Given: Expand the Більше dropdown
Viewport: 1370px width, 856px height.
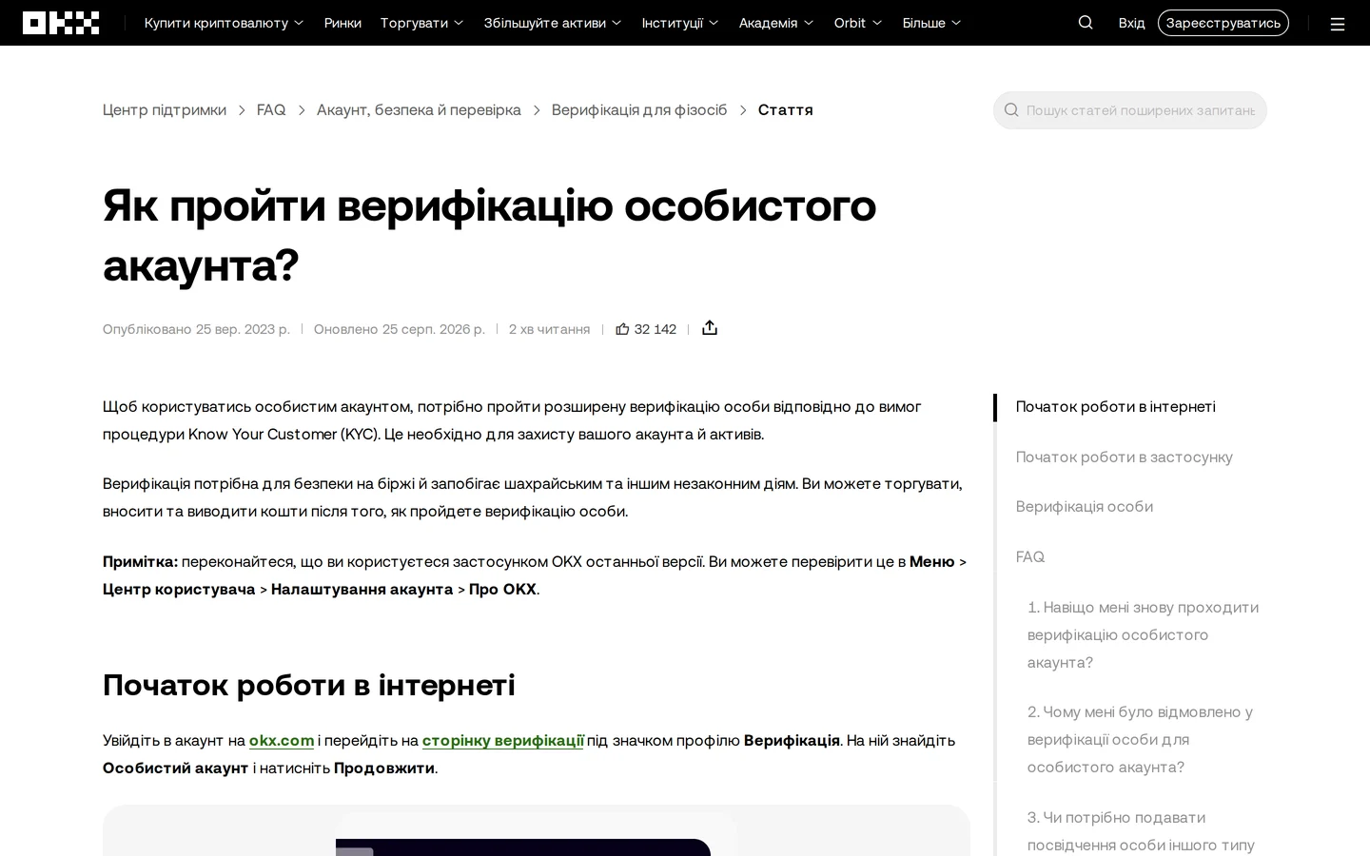Looking at the screenshot, I should 932,23.
